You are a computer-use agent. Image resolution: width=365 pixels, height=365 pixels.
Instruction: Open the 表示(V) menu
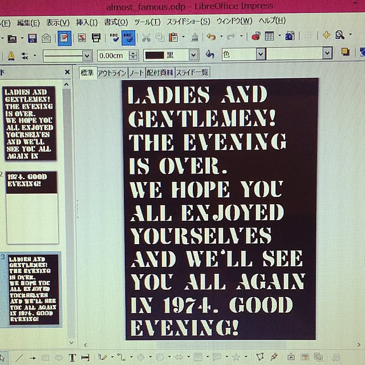click(58, 23)
